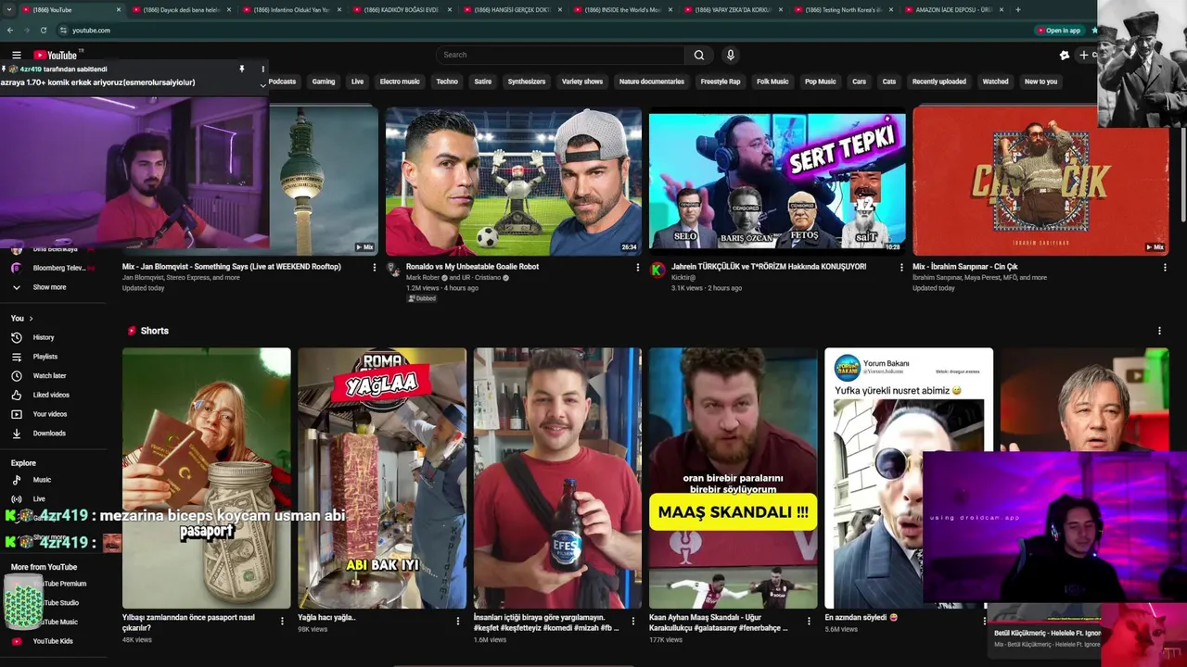The image size is (1187, 667).
Task: Expand pinned chat message chevron
Action: [262, 84]
